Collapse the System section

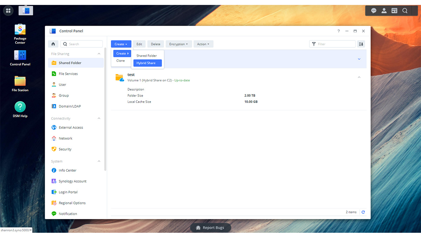tap(99, 161)
